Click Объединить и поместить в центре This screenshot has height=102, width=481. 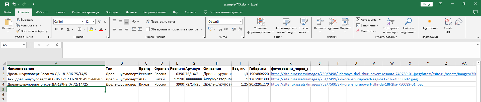[172, 29]
